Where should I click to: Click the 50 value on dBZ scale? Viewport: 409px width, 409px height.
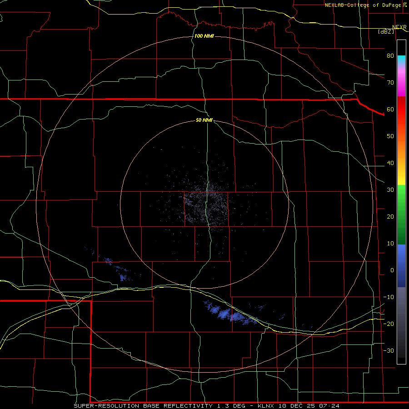click(x=390, y=136)
